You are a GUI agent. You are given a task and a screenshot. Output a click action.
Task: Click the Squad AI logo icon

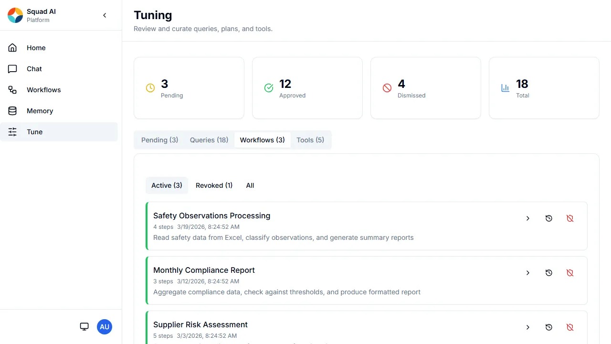(15, 15)
